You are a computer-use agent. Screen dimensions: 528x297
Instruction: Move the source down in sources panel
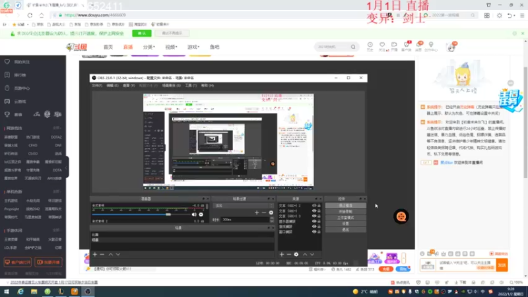312,255
